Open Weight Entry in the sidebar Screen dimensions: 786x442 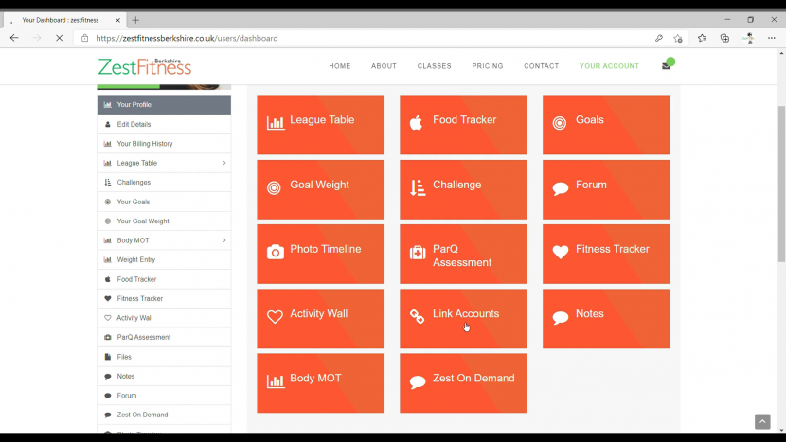click(x=164, y=259)
